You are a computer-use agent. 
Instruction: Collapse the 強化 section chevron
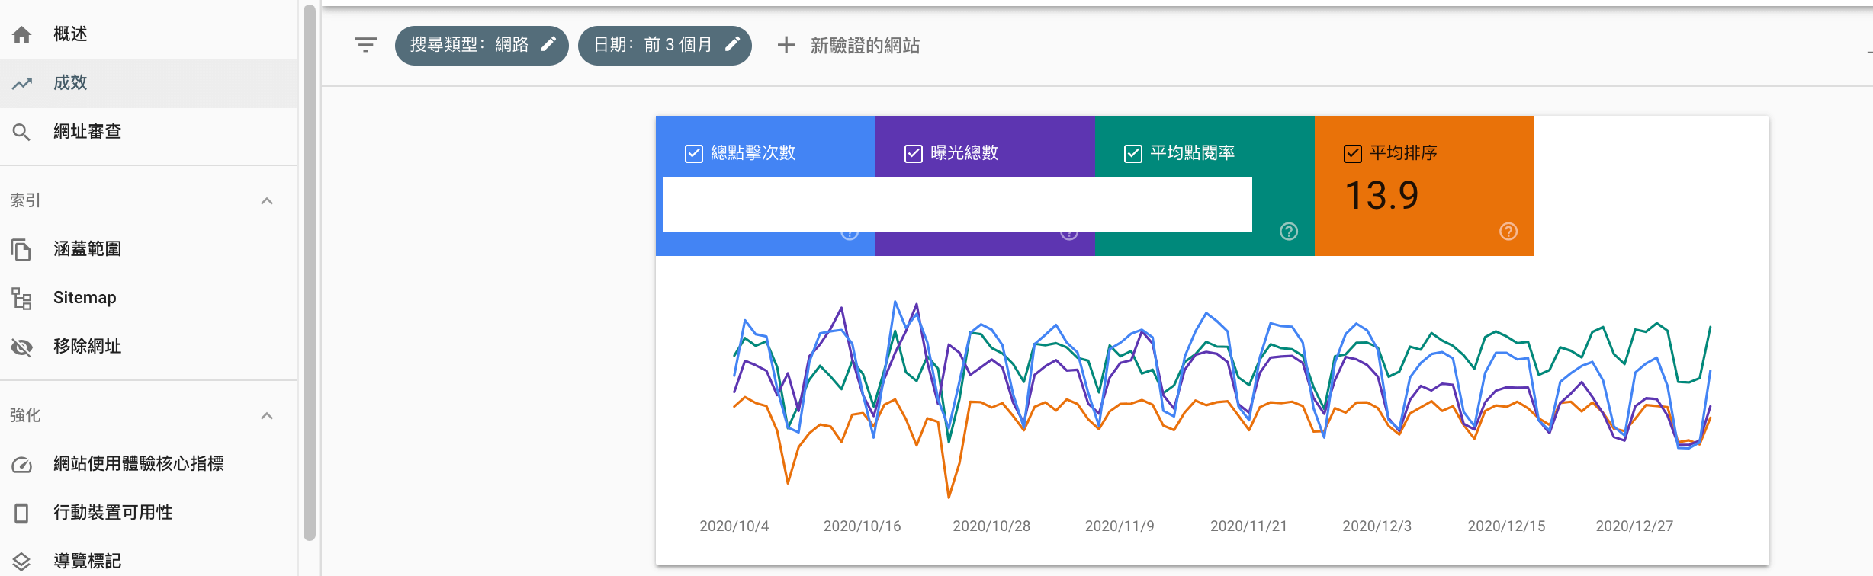[x=267, y=416]
